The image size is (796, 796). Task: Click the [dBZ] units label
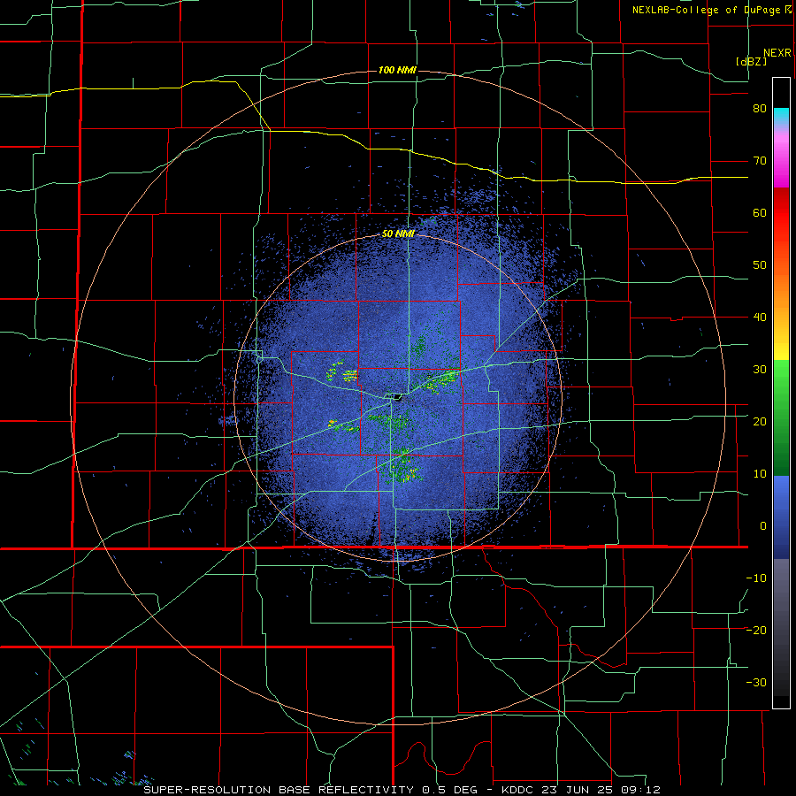751,61
